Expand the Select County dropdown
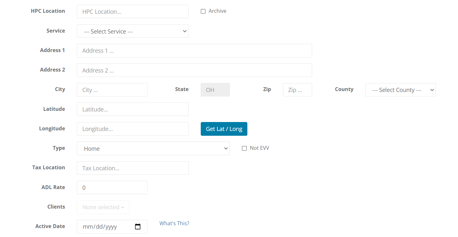458x237 pixels. pos(400,90)
